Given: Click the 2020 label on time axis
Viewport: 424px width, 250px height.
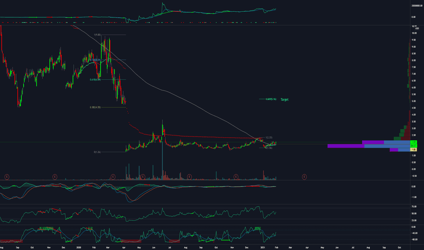Looking at the screenshot, I should tap(79, 247).
